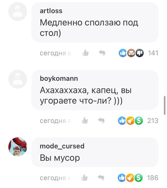This screenshot has width=167, height=188.
Task: Click rocket reaction on boykomann comment
Action: click(130, 121)
